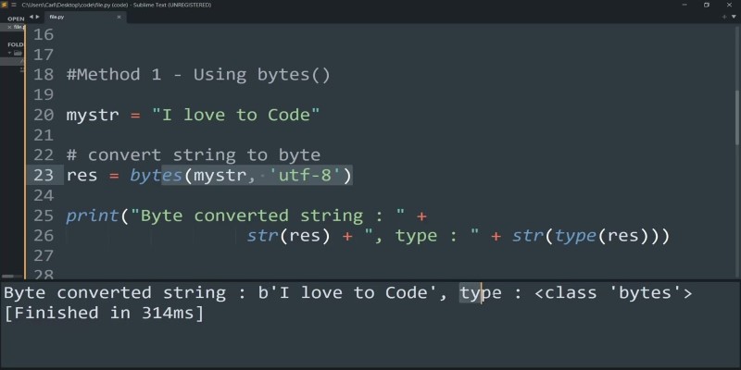Open the tab list dropdown arrow
Viewport: 741px width, 370px height.
(735, 17)
